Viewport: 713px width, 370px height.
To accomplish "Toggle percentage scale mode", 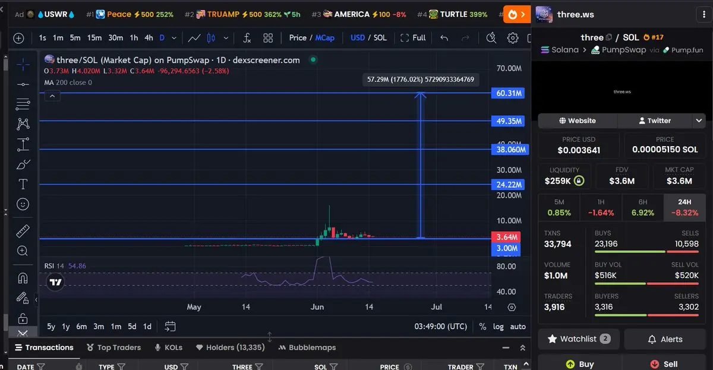I will pos(482,327).
